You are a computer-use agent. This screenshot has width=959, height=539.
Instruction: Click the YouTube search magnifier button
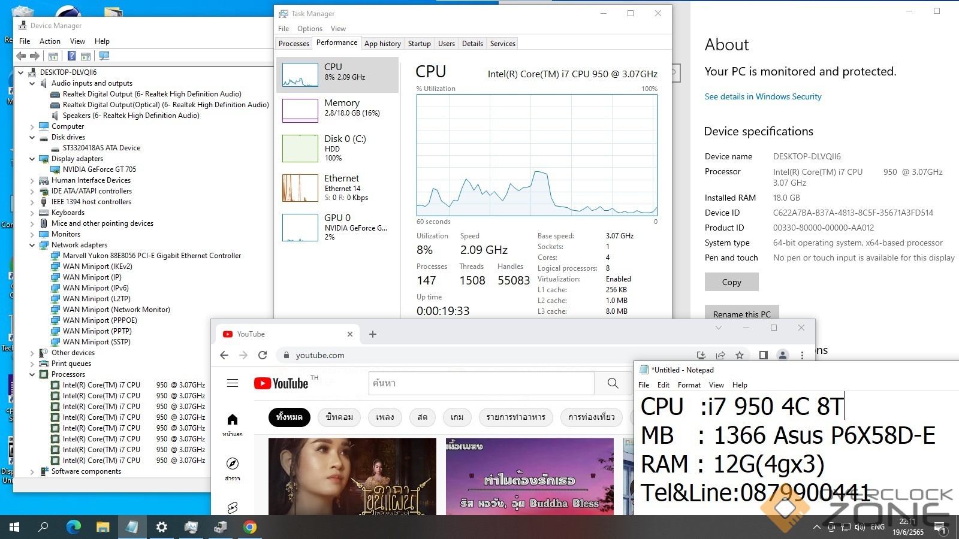click(x=613, y=383)
